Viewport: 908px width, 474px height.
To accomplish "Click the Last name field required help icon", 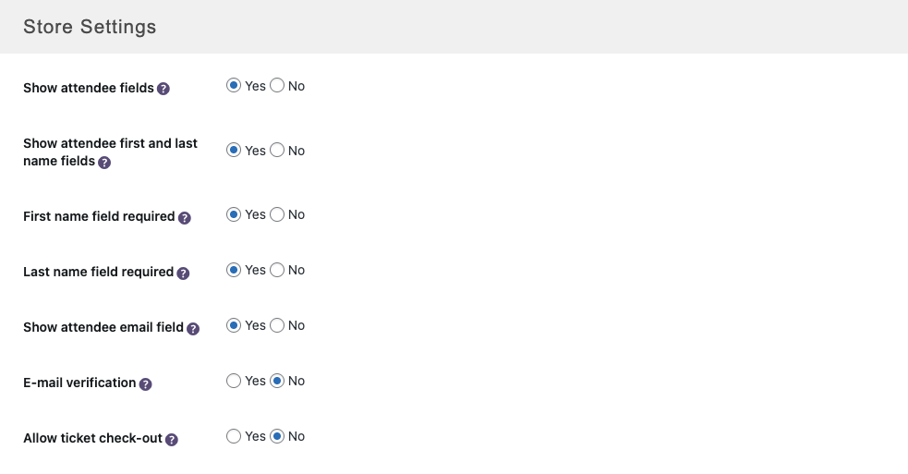I will (x=183, y=273).
